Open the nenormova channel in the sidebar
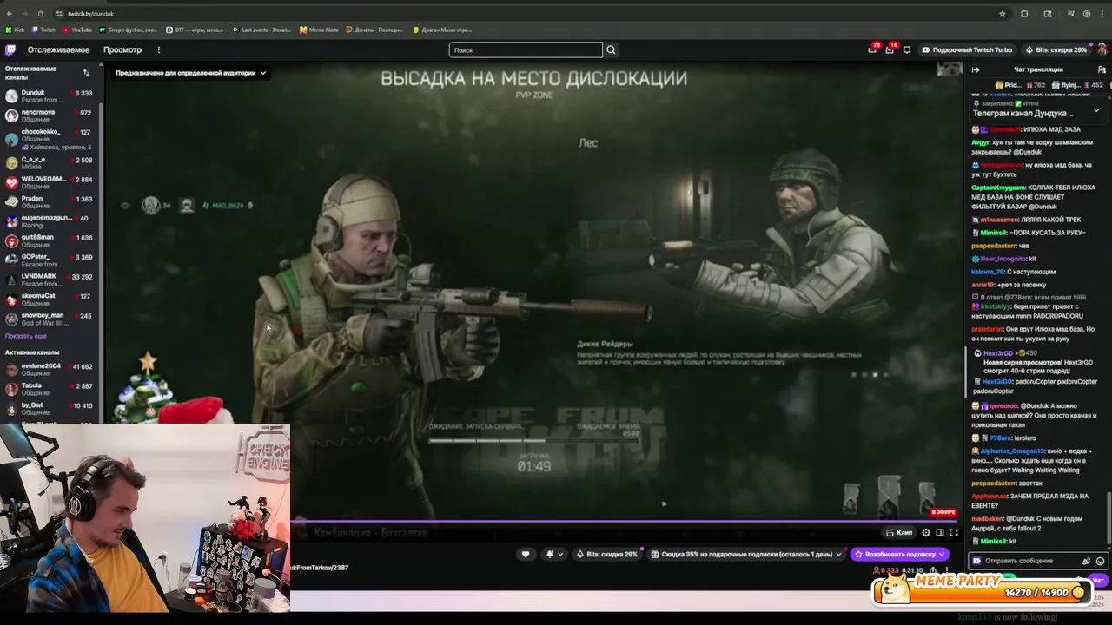The image size is (1112, 625). click(x=50, y=115)
